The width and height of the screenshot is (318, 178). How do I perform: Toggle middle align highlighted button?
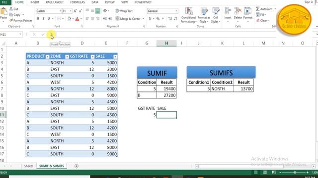click(98, 11)
